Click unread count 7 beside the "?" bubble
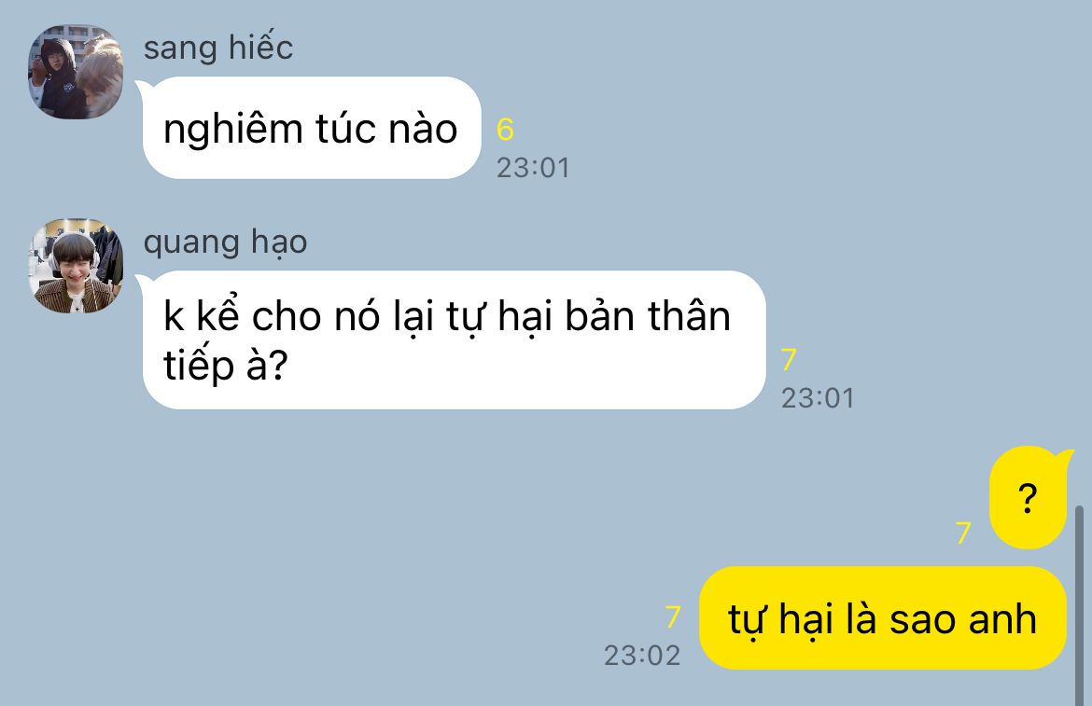Screen dimensions: 1092x706 click(x=963, y=533)
